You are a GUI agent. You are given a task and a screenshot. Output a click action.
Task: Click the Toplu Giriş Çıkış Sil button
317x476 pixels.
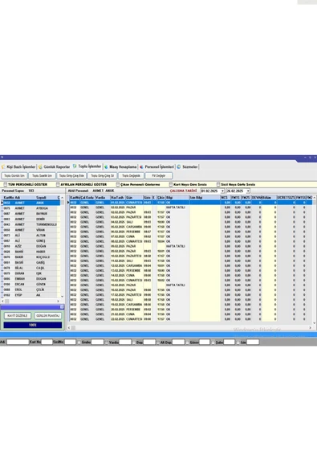102,176
